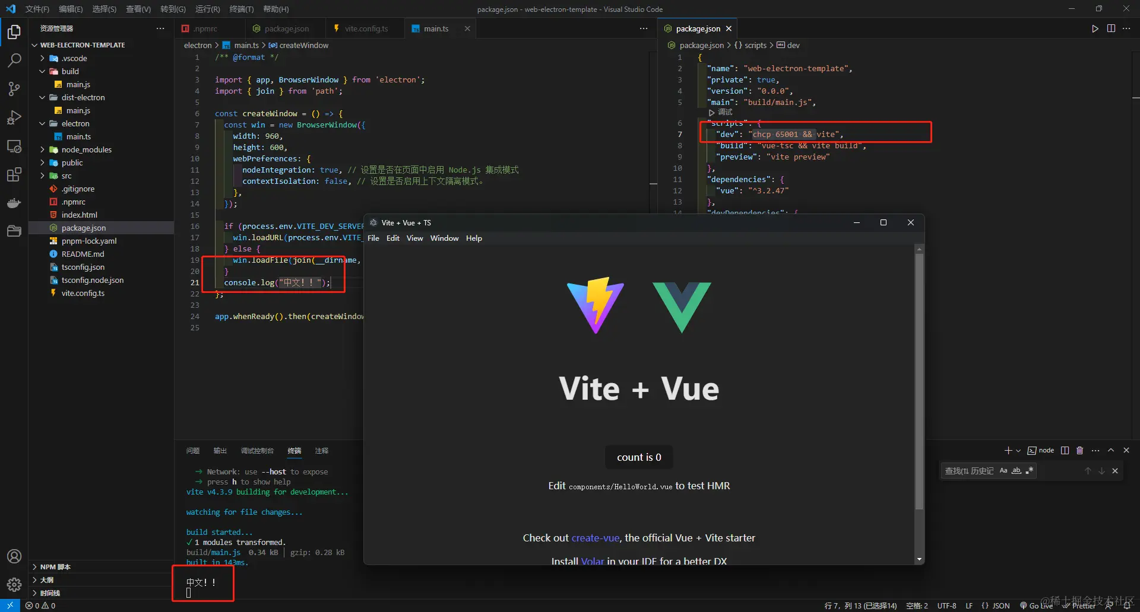Open the Search view in the activity bar
The width and height of the screenshot is (1140, 612).
[x=14, y=60]
